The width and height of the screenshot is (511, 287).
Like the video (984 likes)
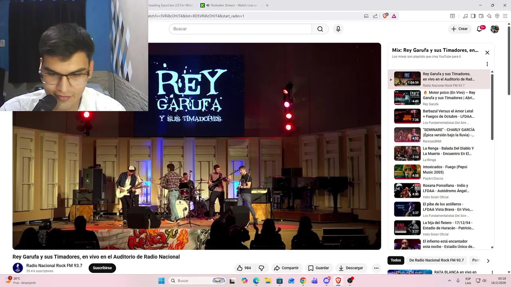[244, 268]
